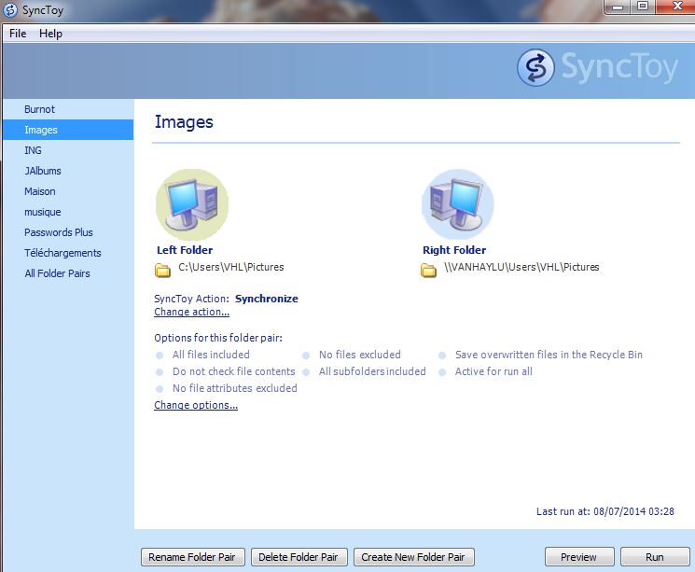This screenshot has width=695, height=572.
Task: Select the Passwords Plus folder pair
Action: point(68,232)
